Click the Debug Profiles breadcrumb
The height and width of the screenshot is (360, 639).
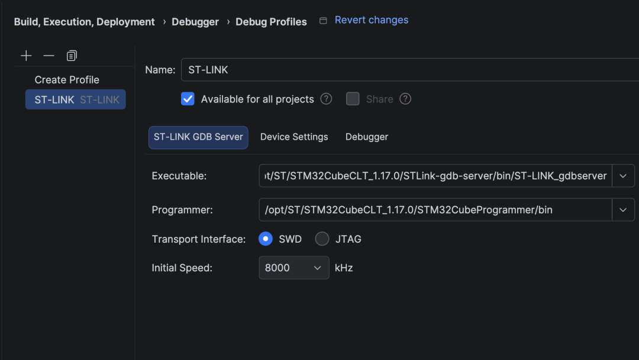click(271, 21)
